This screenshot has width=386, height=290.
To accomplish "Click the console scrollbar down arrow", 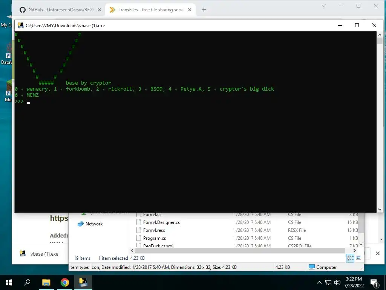I will point(380,209).
